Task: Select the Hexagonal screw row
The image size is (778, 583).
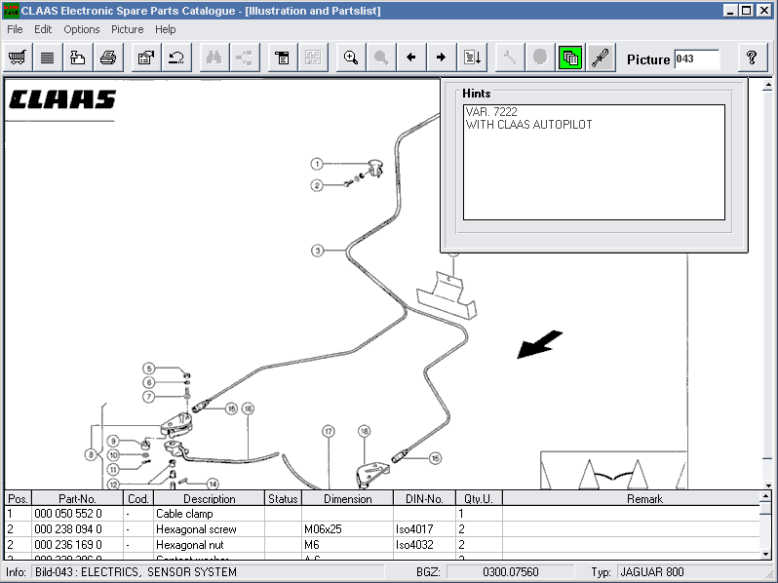Action: pos(382,529)
